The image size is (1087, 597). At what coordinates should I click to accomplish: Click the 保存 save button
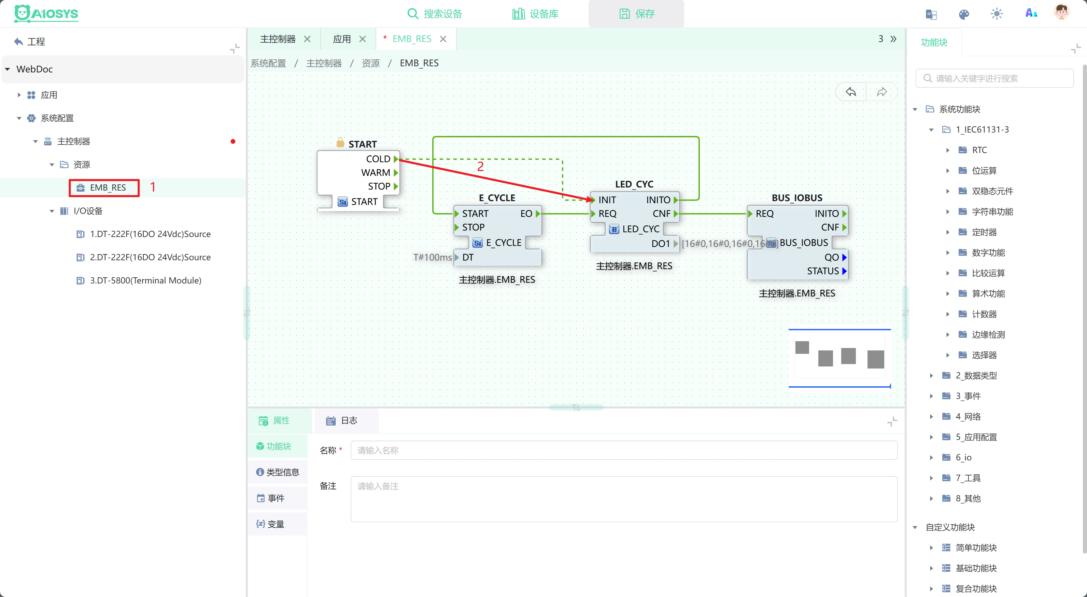[x=636, y=14]
